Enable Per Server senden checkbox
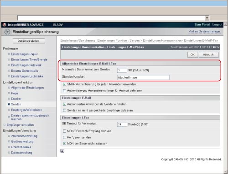This screenshot has height=174, width=228. click(x=64, y=137)
